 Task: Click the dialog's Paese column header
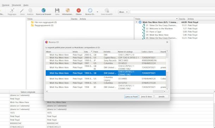tap(98, 52)
